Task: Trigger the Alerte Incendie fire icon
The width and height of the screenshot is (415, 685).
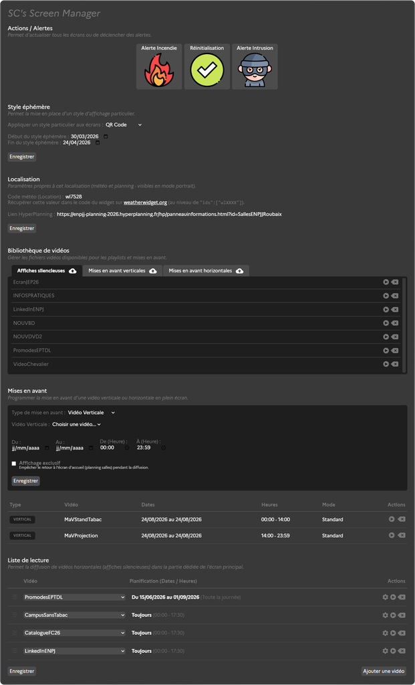Action: coord(159,70)
